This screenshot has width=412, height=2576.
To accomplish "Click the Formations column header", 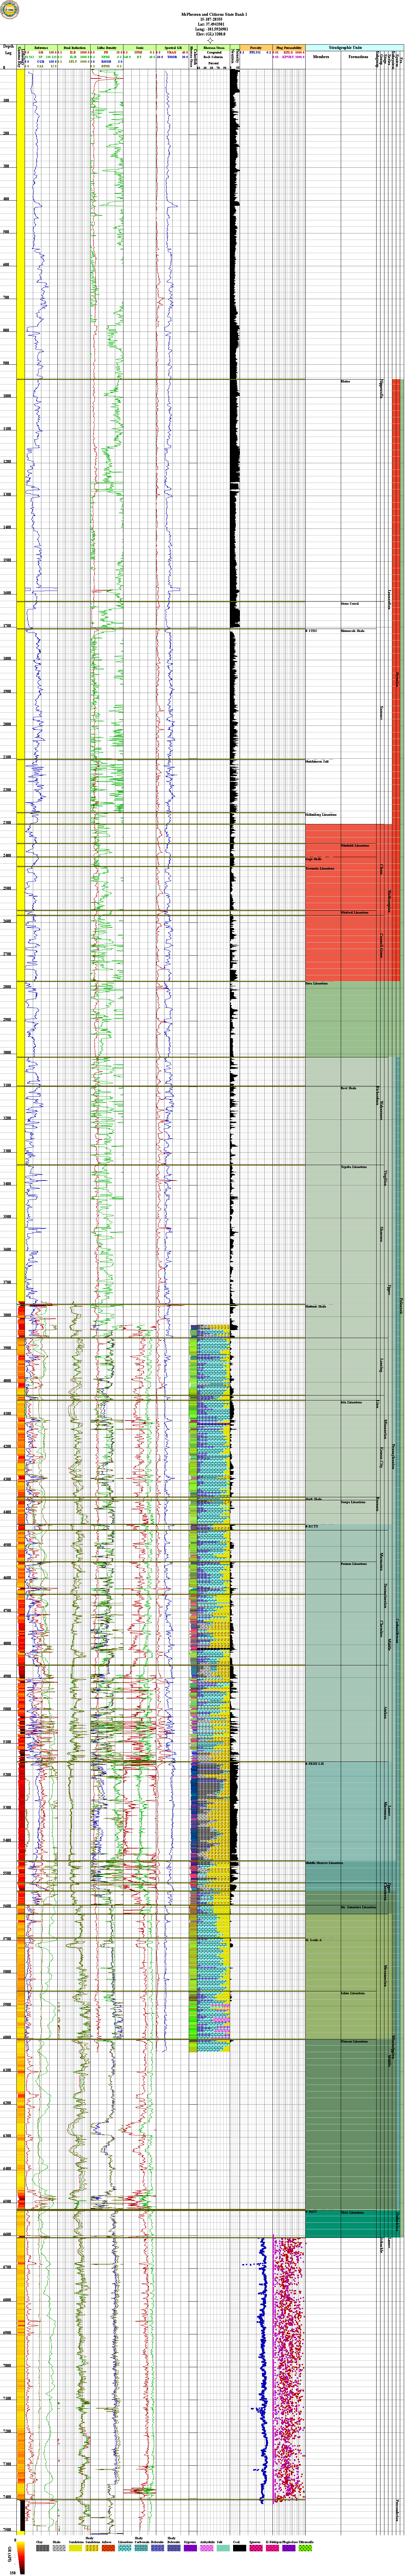I will pos(358,57).
